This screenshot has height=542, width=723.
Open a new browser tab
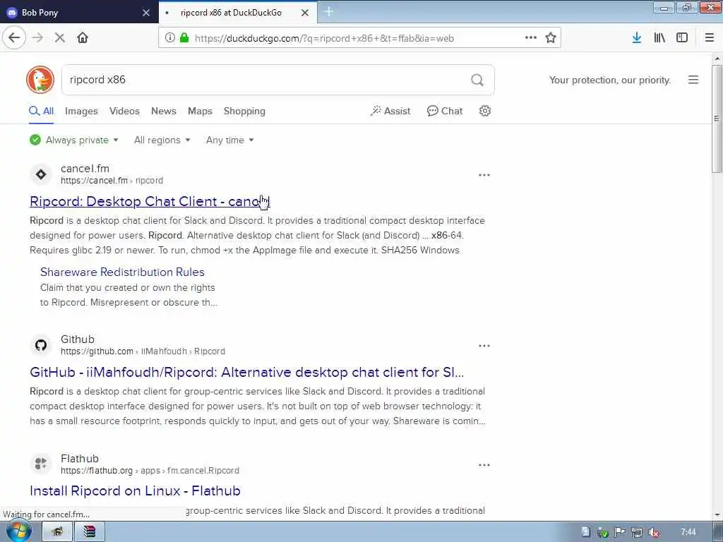tap(329, 12)
